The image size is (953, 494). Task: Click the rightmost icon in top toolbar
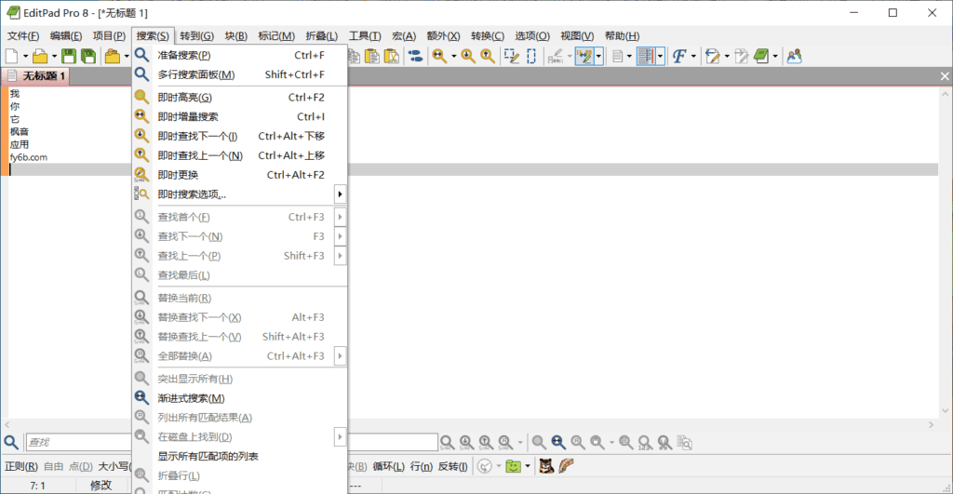794,57
